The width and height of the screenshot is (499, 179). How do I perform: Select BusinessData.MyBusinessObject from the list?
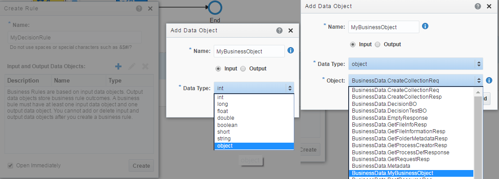[411, 173]
